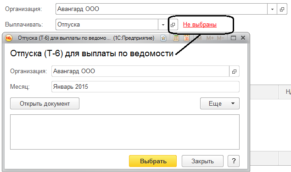
Task: Open the calendar icon in the title bar
Action: pyautogui.click(x=186, y=38)
